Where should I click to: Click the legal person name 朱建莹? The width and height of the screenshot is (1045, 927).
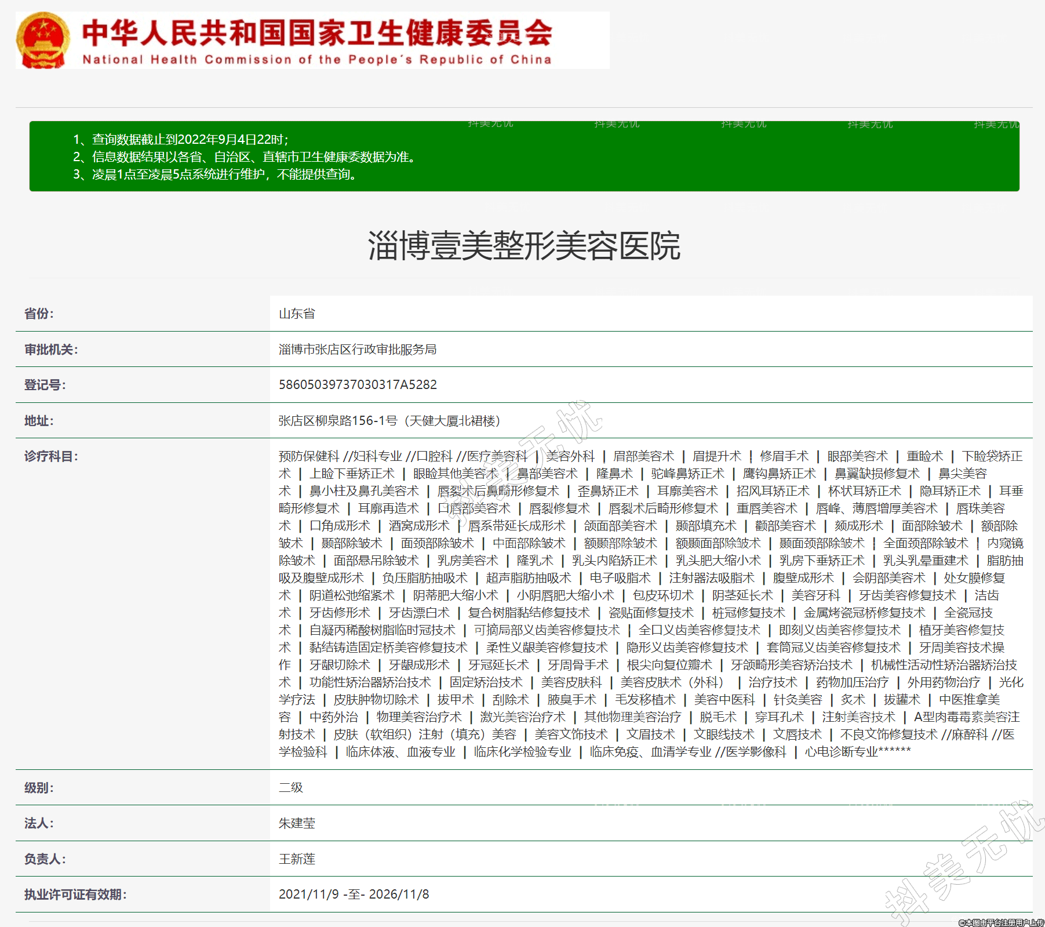pyautogui.click(x=297, y=823)
